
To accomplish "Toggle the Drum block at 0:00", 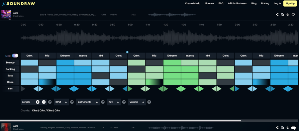I will pyautogui.click(x=29, y=82).
